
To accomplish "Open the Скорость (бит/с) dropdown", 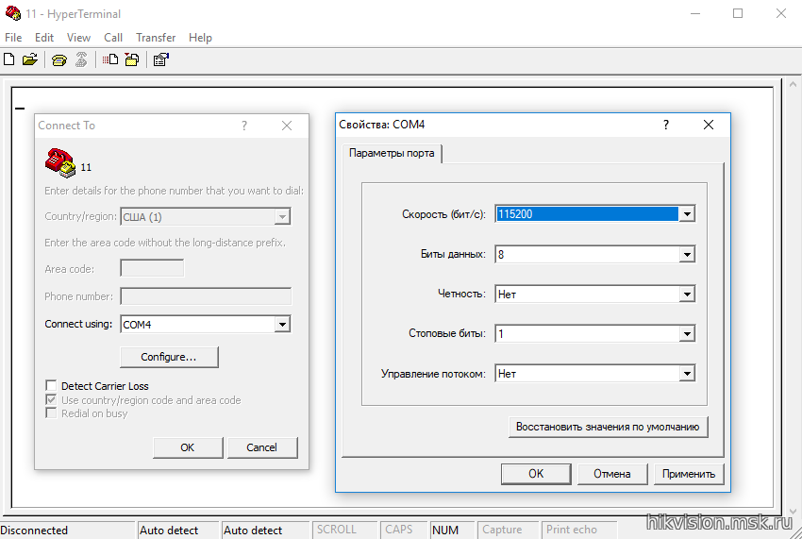I will coord(687,214).
